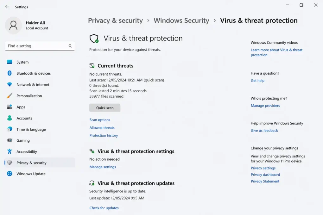Select the Bluetooth & devices icon

pyautogui.click(x=9, y=73)
